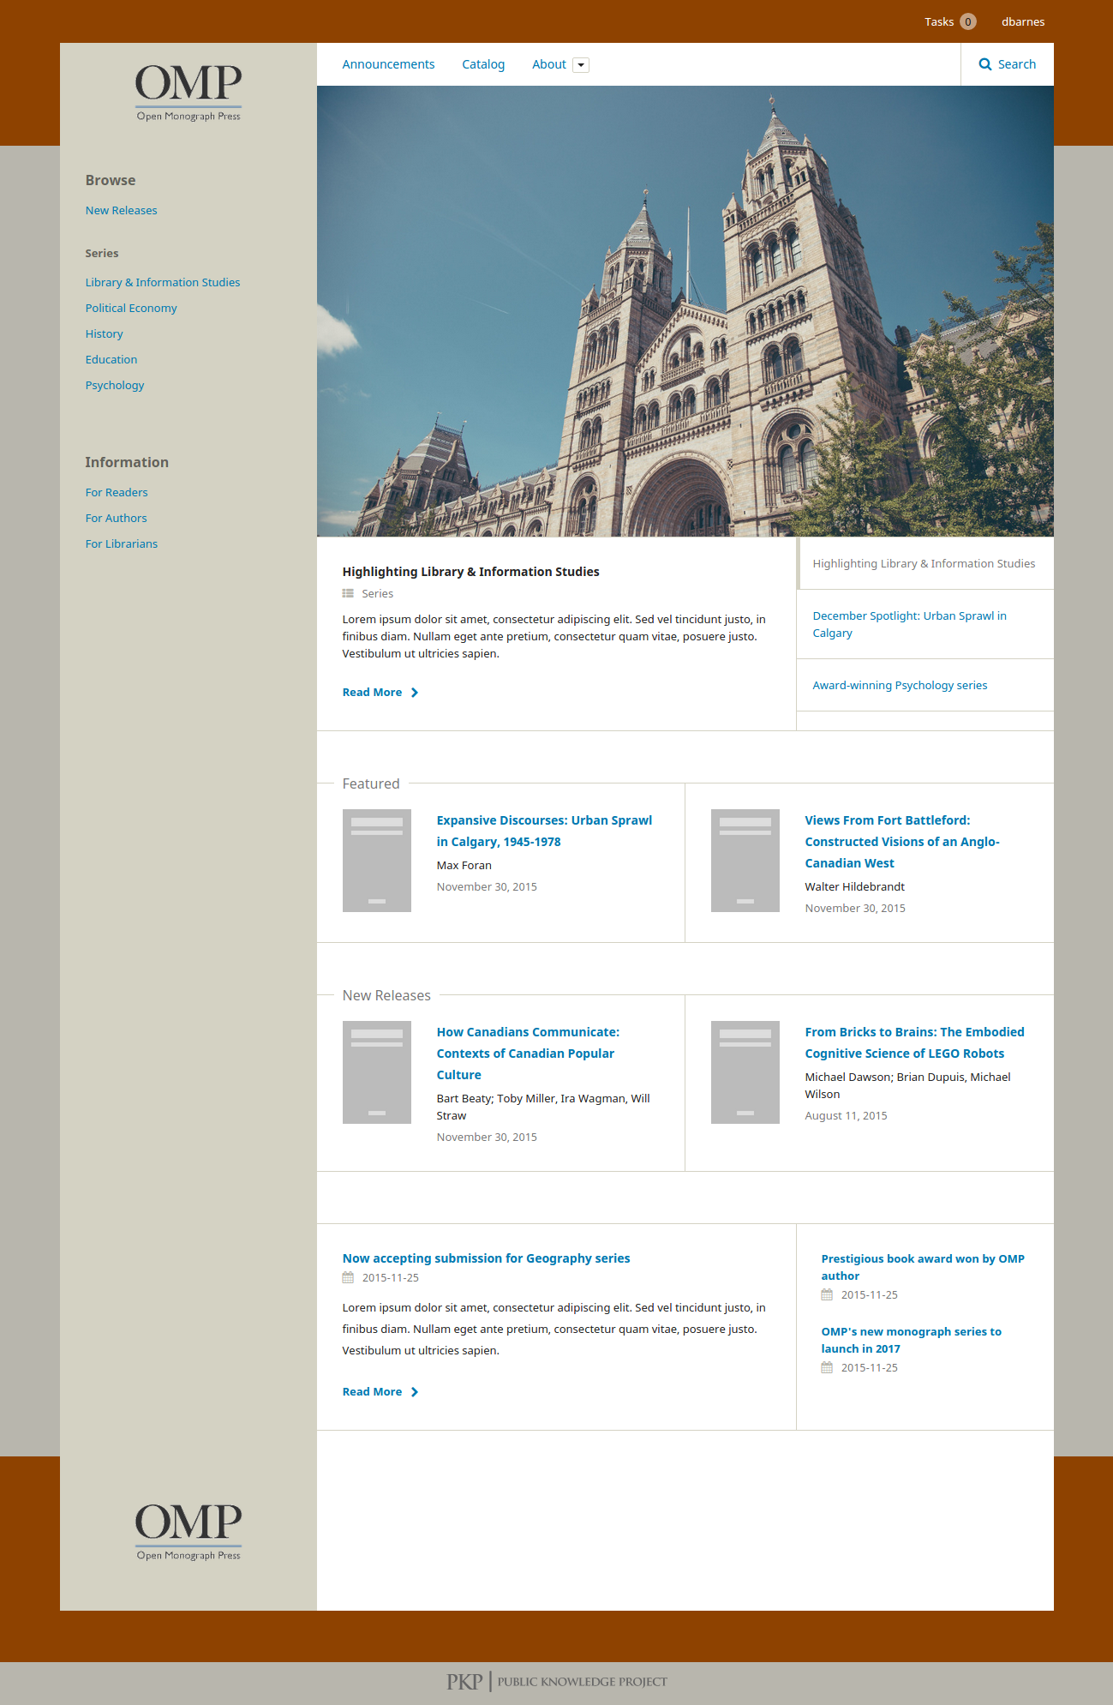
Task: Open the Views From Fort Battleford cover thumbnail
Action: click(745, 861)
